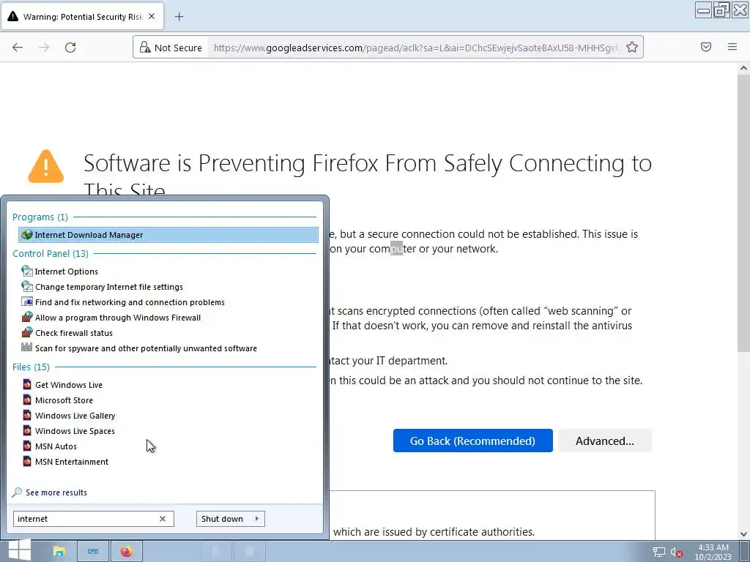Viewport: 750px width, 562px height.
Task: Click the vertical scrollbar thumb
Action: [743, 214]
